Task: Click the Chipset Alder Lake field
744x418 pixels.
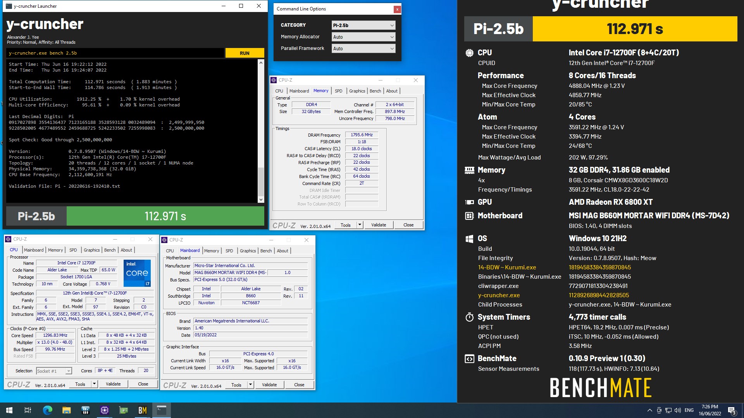Action: [251, 289]
